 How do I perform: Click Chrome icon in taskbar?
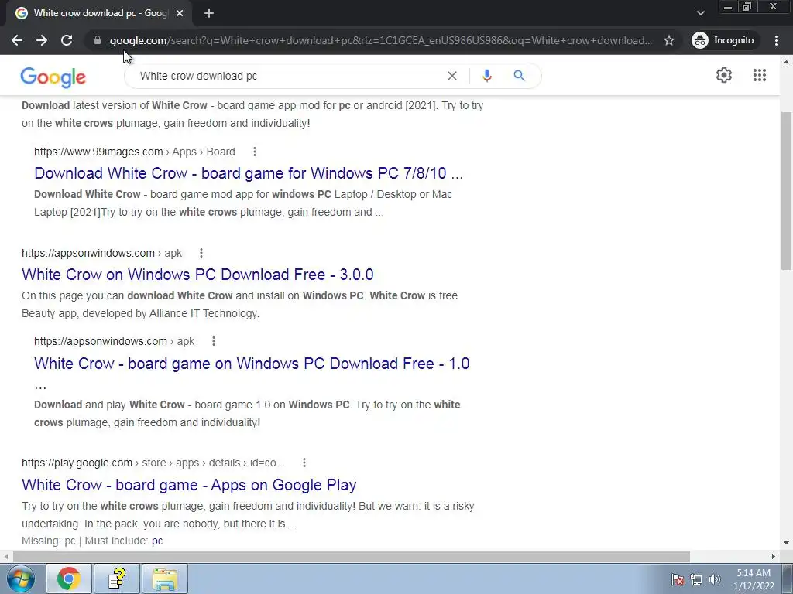(x=69, y=579)
